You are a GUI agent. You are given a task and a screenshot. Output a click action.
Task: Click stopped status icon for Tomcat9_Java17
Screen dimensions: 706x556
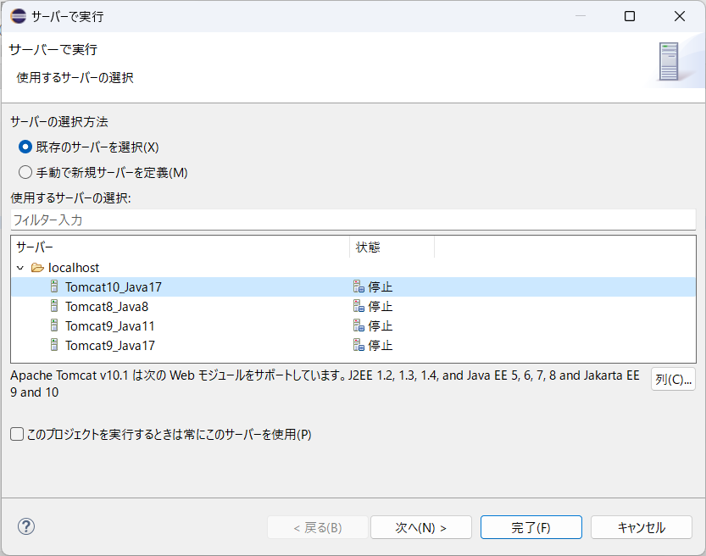pyautogui.click(x=359, y=346)
